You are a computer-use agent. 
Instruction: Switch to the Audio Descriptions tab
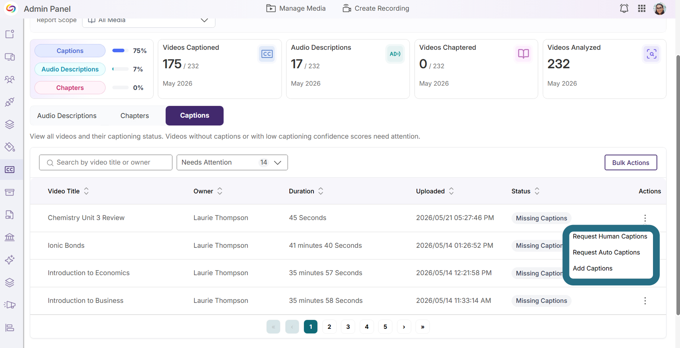[x=67, y=116]
